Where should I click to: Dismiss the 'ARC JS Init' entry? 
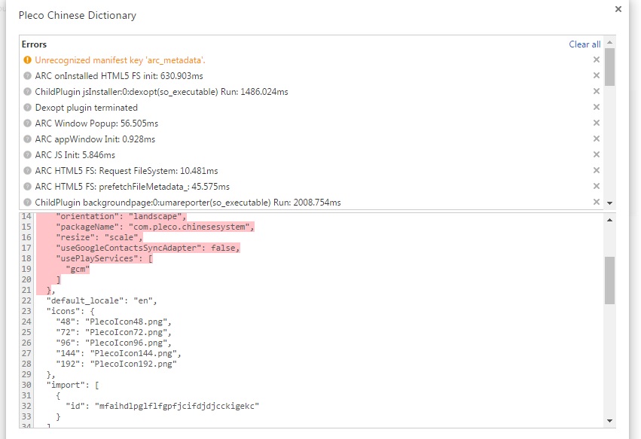597,154
